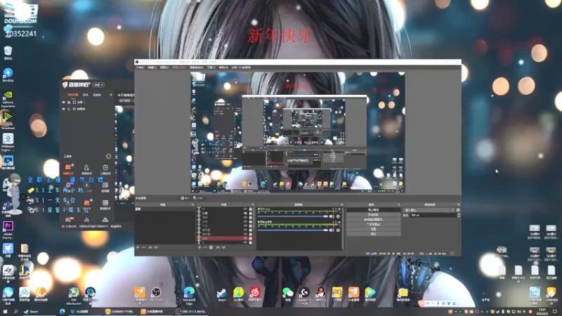Pop out the OBS Sources dock panel

click(x=253, y=204)
